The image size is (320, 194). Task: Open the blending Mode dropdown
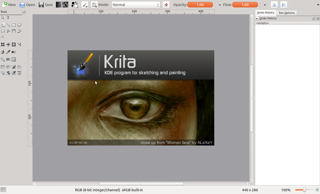[136, 4]
